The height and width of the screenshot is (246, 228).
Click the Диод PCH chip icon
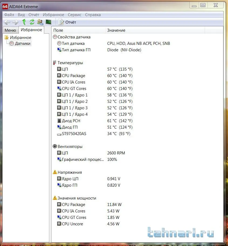pos(59,121)
